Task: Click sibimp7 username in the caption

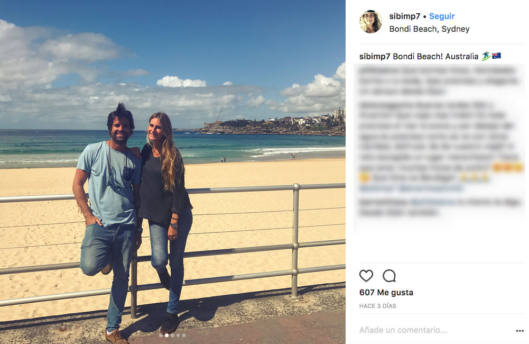Action: pyautogui.click(x=375, y=57)
